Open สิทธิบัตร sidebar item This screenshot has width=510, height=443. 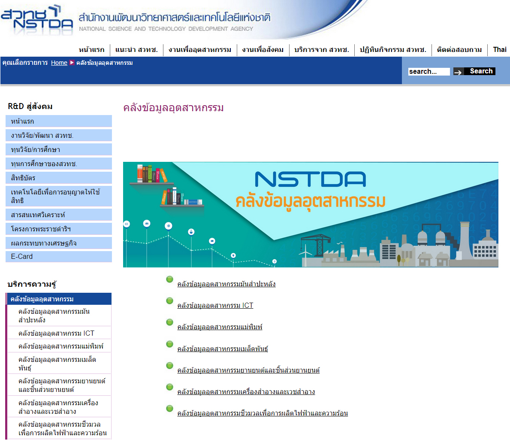(59, 178)
